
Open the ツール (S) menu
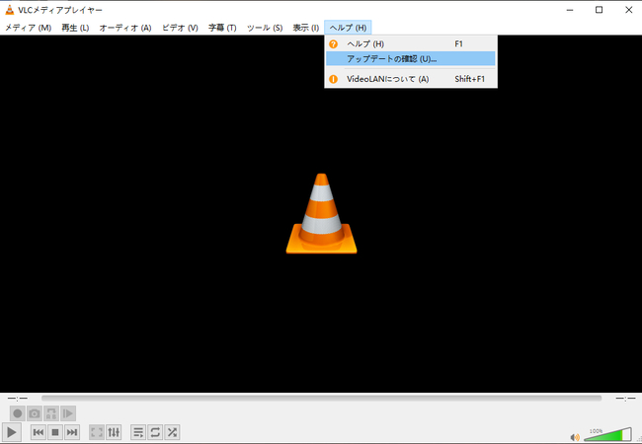[265, 28]
